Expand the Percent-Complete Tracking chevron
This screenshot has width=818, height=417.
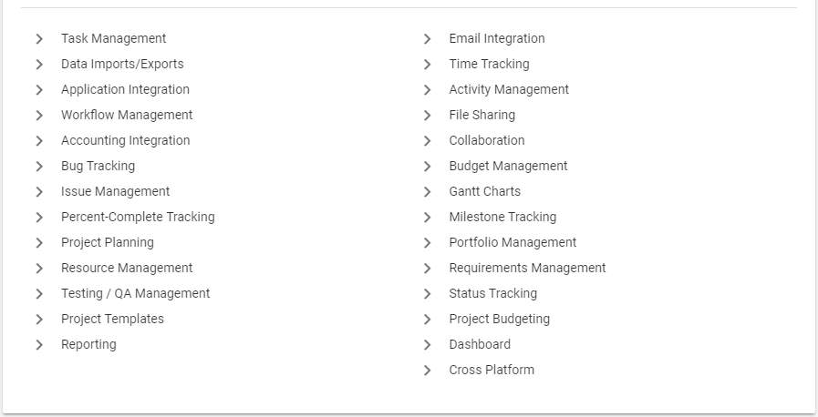[x=39, y=218]
